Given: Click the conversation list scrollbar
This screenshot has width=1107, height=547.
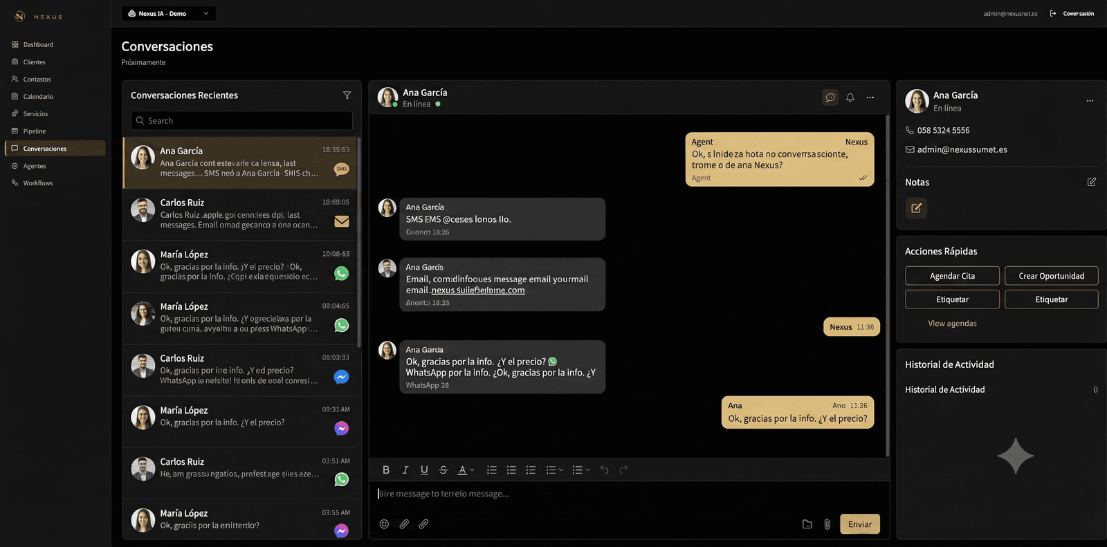Looking at the screenshot, I should [358, 242].
